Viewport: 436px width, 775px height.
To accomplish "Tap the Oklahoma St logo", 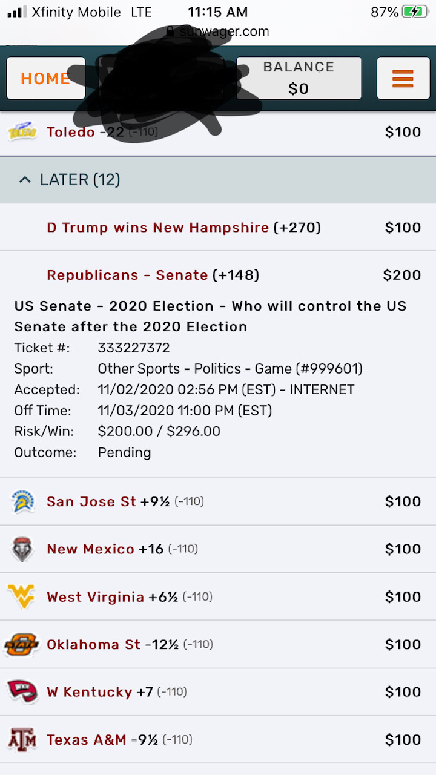I will (x=22, y=644).
